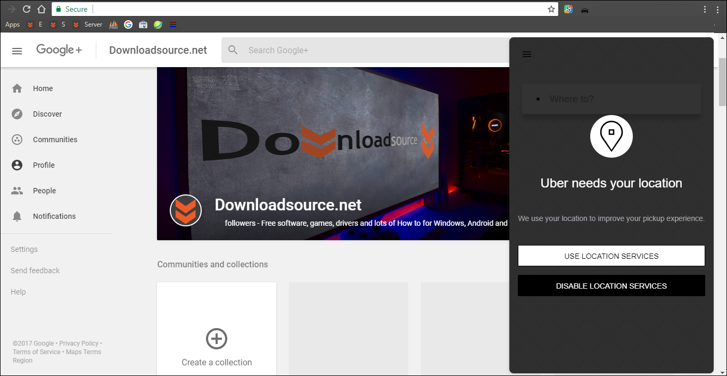Open the Google+ hamburger main menu

[x=17, y=51]
